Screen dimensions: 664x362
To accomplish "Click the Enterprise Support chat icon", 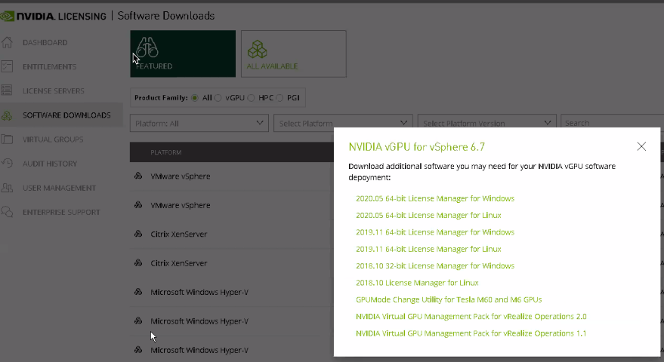I will click(7, 211).
